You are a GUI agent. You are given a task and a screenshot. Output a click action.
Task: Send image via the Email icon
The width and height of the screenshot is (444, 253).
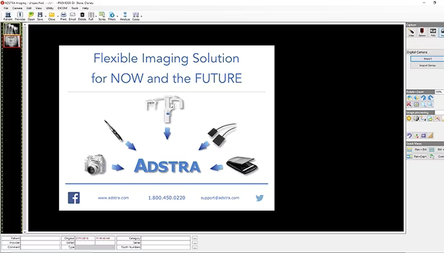pos(72,16)
